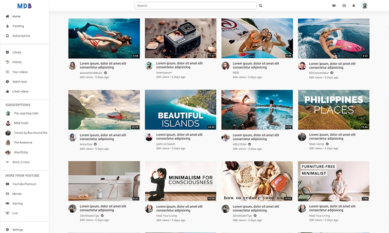The width and height of the screenshot is (389, 233).
Task: Click the SheriffUSA channel avatar
Action: coord(8,152)
